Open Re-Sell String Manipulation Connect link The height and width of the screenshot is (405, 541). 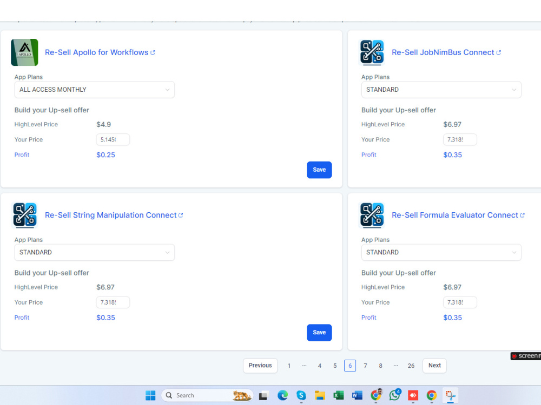111,215
